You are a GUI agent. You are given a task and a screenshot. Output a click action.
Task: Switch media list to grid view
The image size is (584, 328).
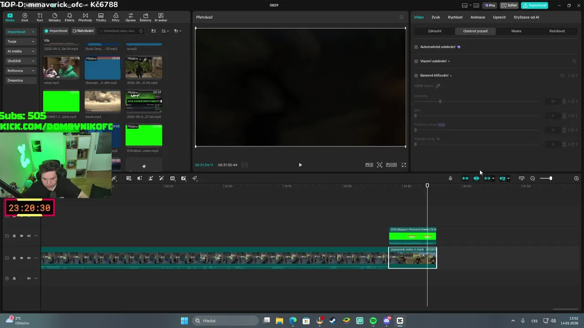[153, 31]
